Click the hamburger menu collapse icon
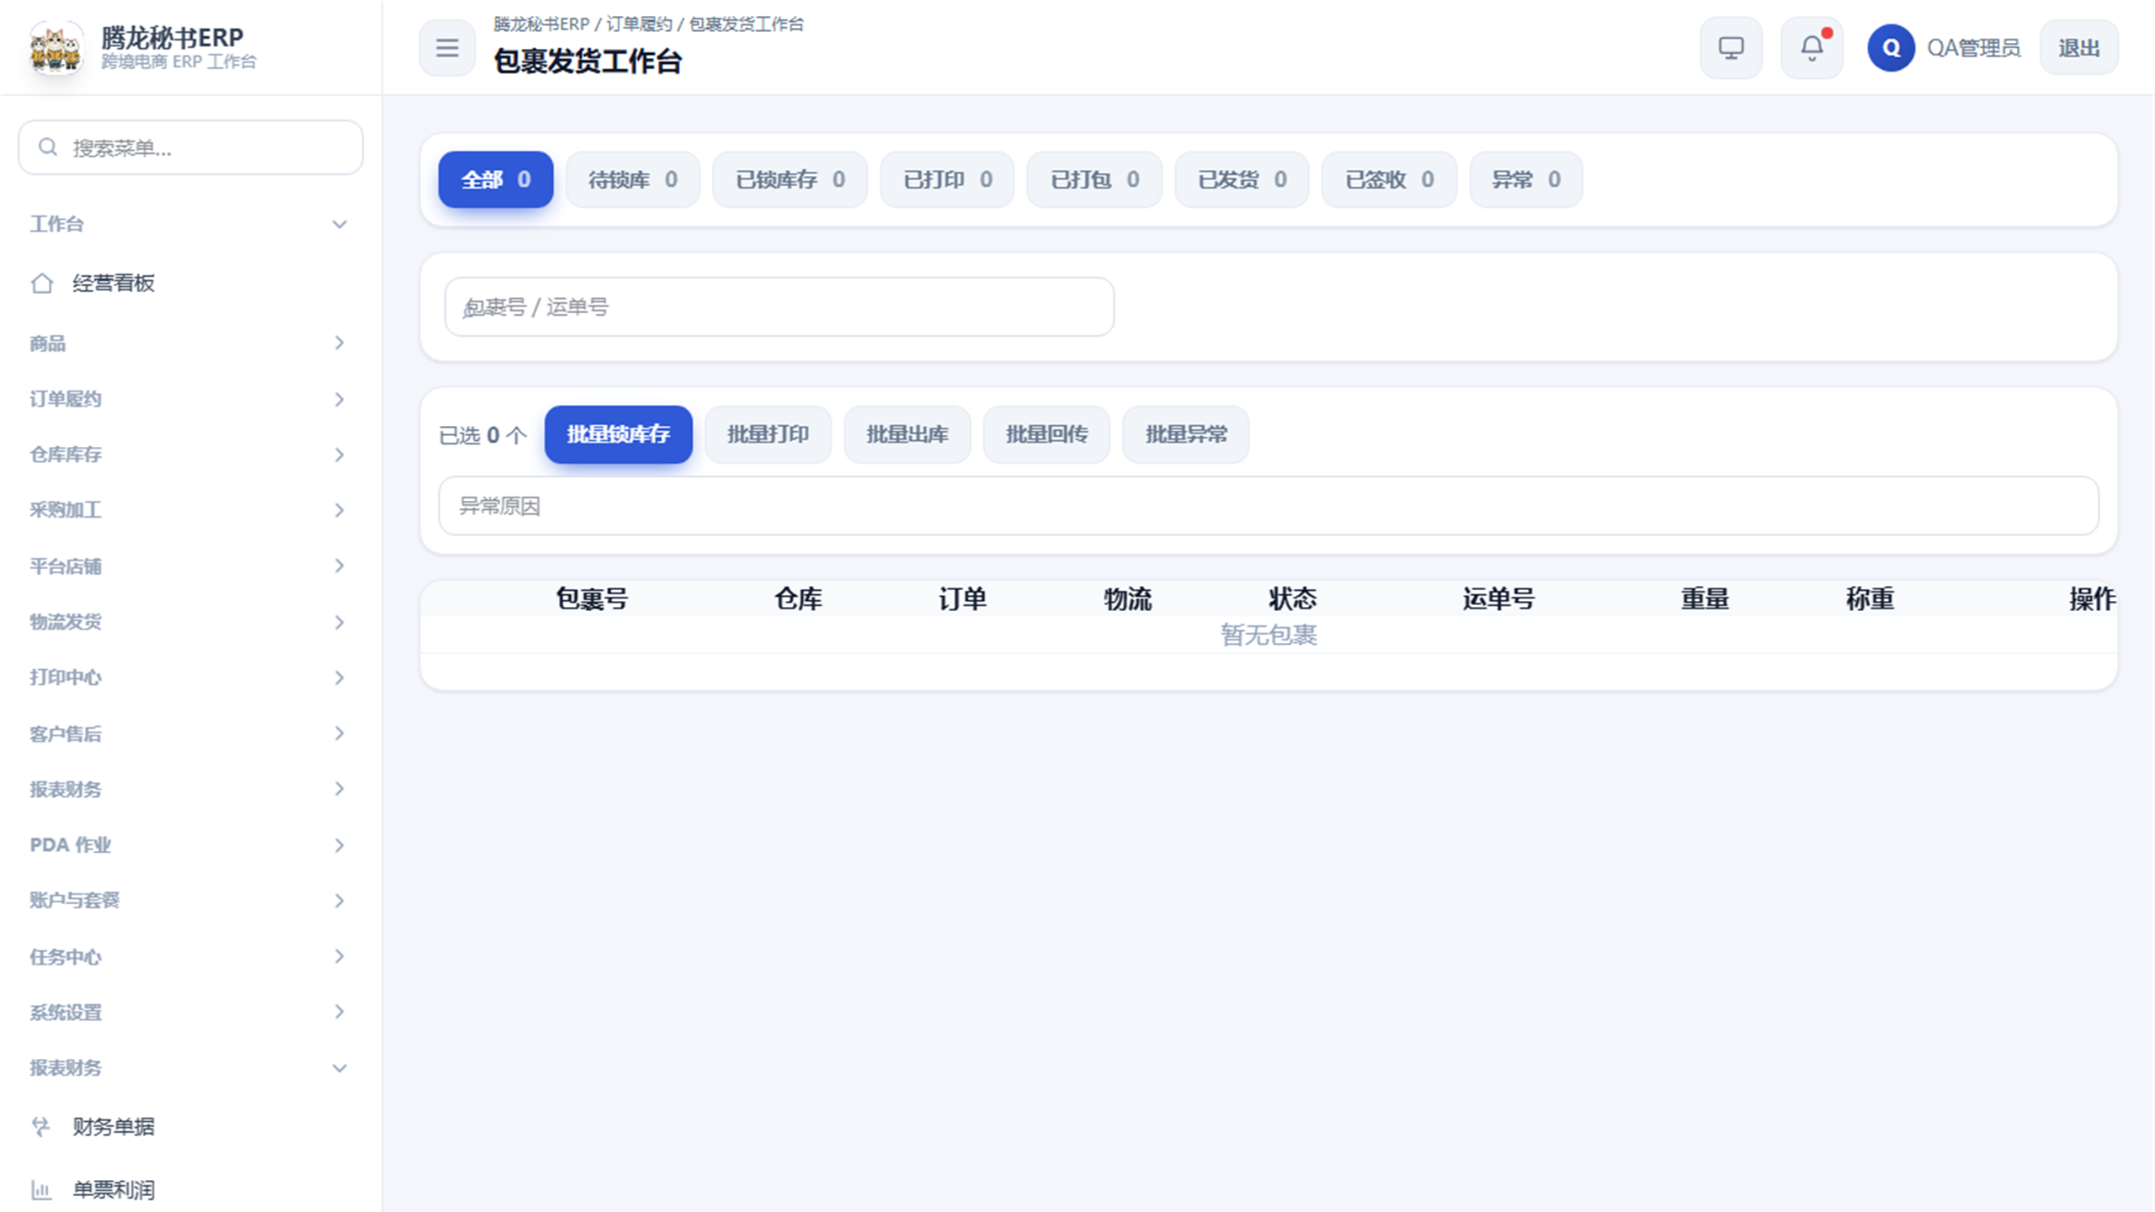 point(447,48)
